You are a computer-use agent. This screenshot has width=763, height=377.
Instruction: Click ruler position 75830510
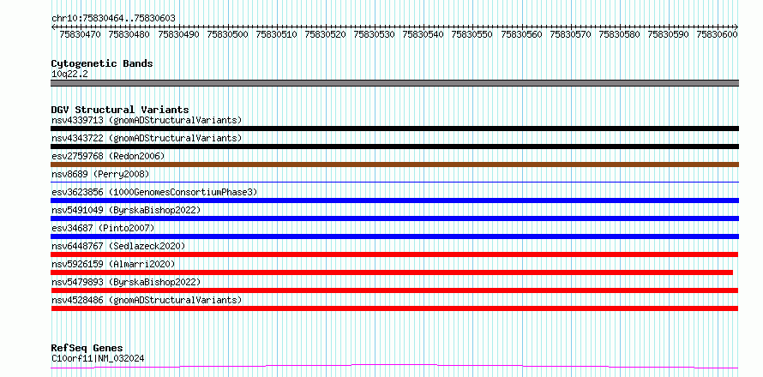(276, 34)
